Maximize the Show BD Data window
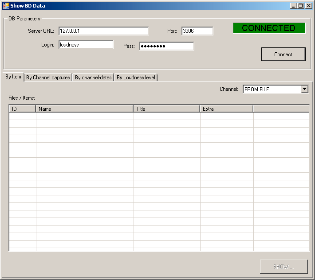Viewport: 315px width, 280px height. coord(300,6)
